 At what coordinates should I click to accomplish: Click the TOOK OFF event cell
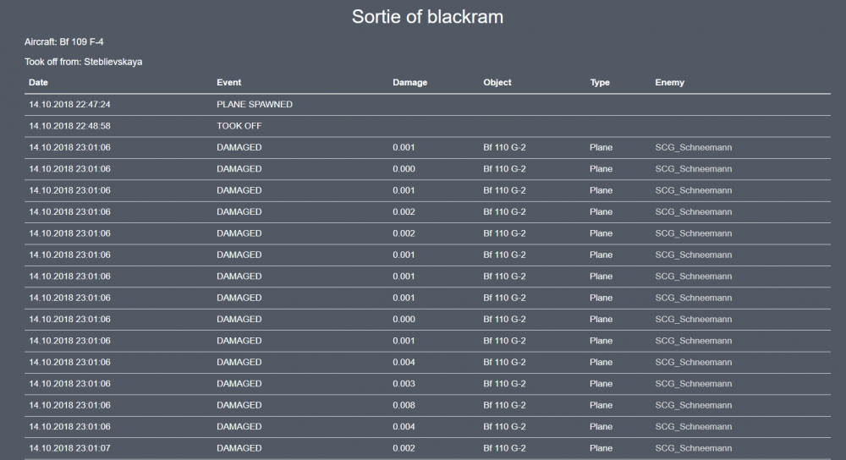[241, 126]
